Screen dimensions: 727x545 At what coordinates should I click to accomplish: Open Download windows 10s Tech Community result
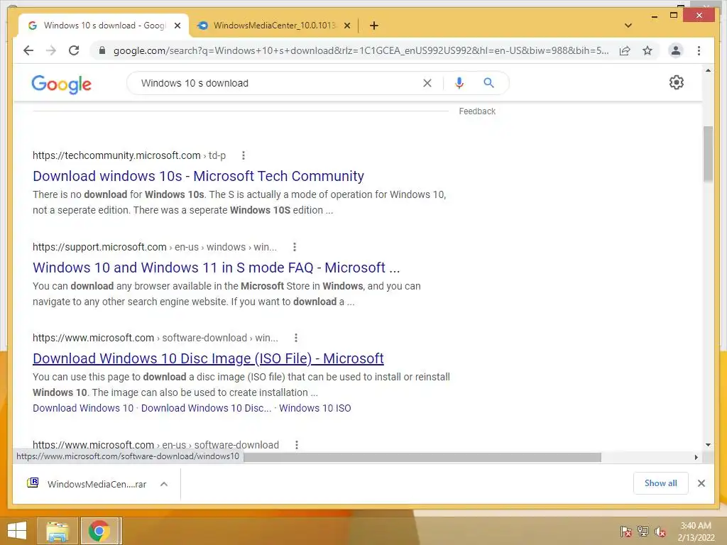198,176
